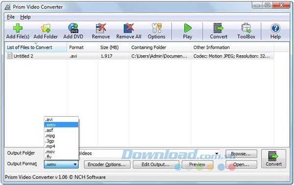Click the Convert icon in the top toolbar

(219, 28)
